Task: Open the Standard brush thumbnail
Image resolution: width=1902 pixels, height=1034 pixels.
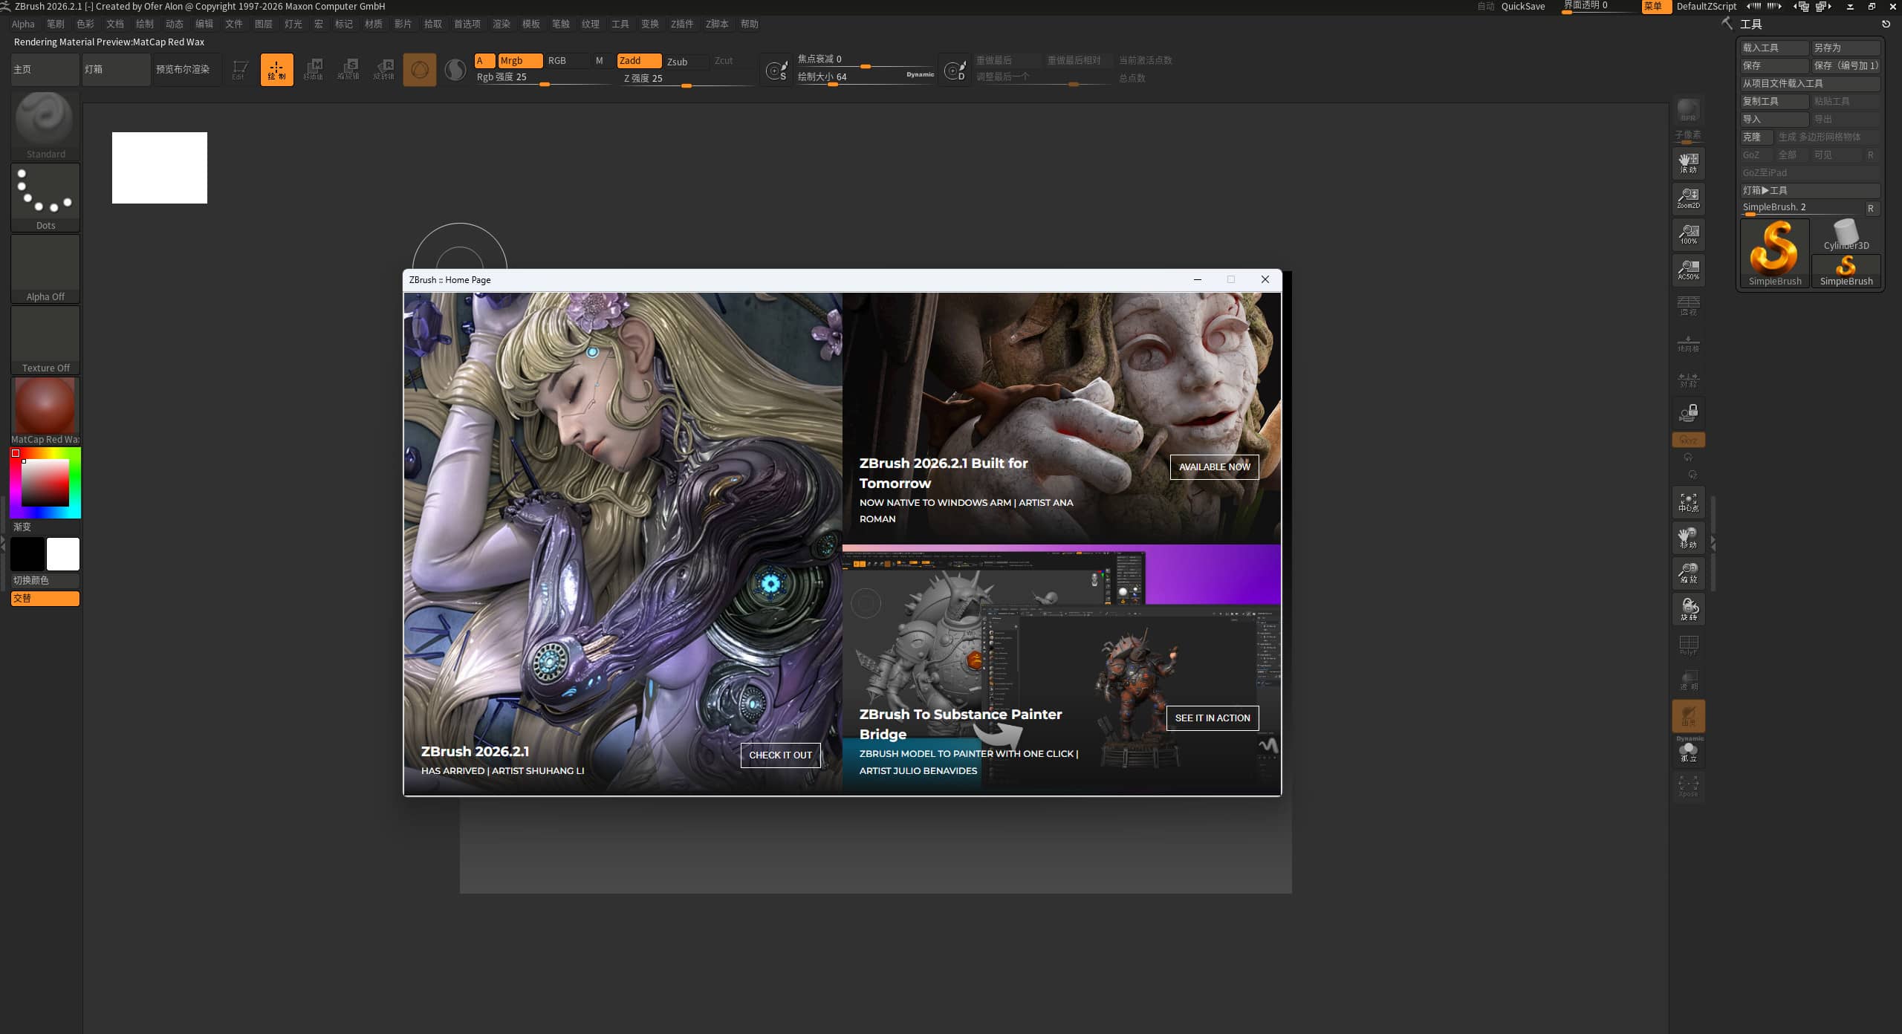Action: pyautogui.click(x=45, y=125)
